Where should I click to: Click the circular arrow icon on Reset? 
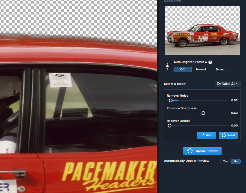pos(224,135)
